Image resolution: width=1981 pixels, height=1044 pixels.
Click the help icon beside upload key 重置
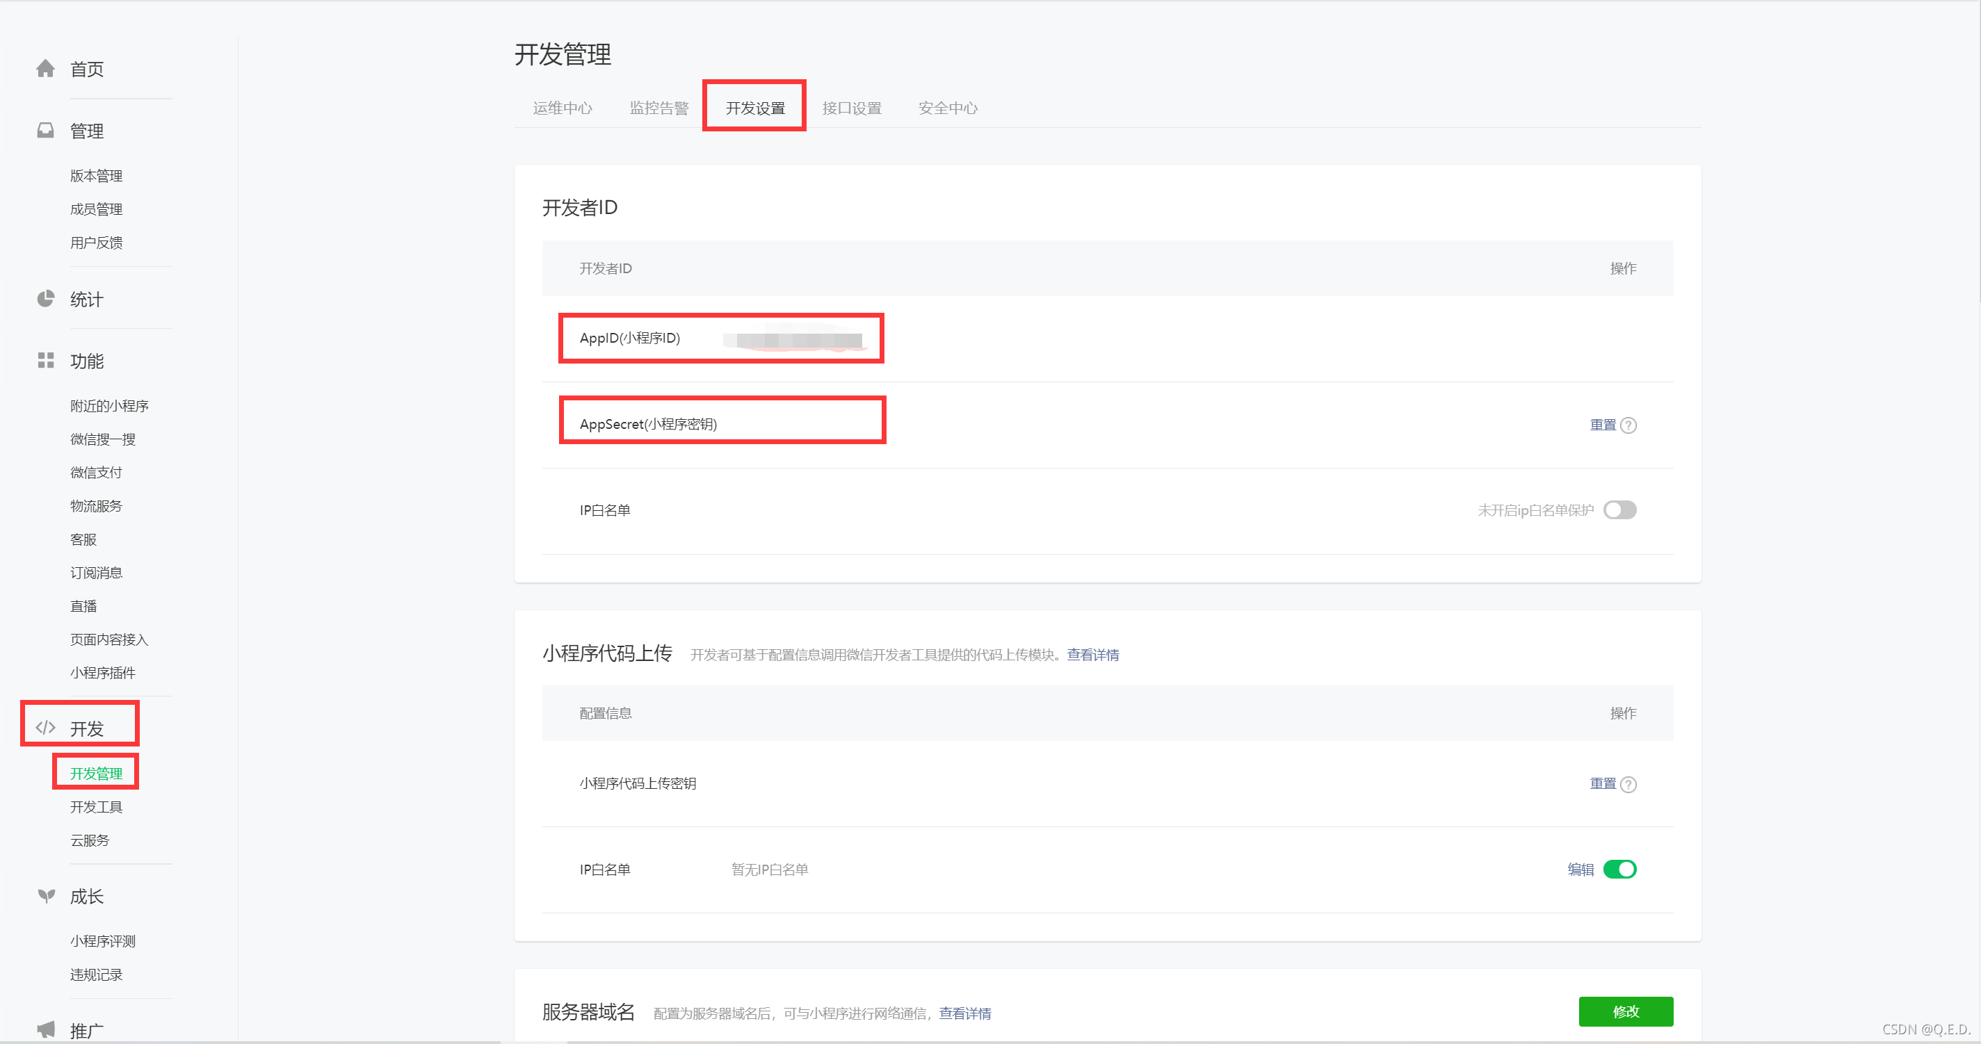1628,784
